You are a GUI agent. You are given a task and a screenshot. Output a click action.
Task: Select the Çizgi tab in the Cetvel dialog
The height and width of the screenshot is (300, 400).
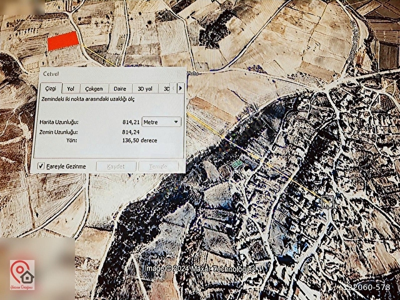(51, 89)
